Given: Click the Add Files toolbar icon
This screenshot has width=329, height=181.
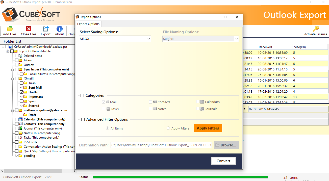Looking at the screenshot, I should tap(10, 29).
